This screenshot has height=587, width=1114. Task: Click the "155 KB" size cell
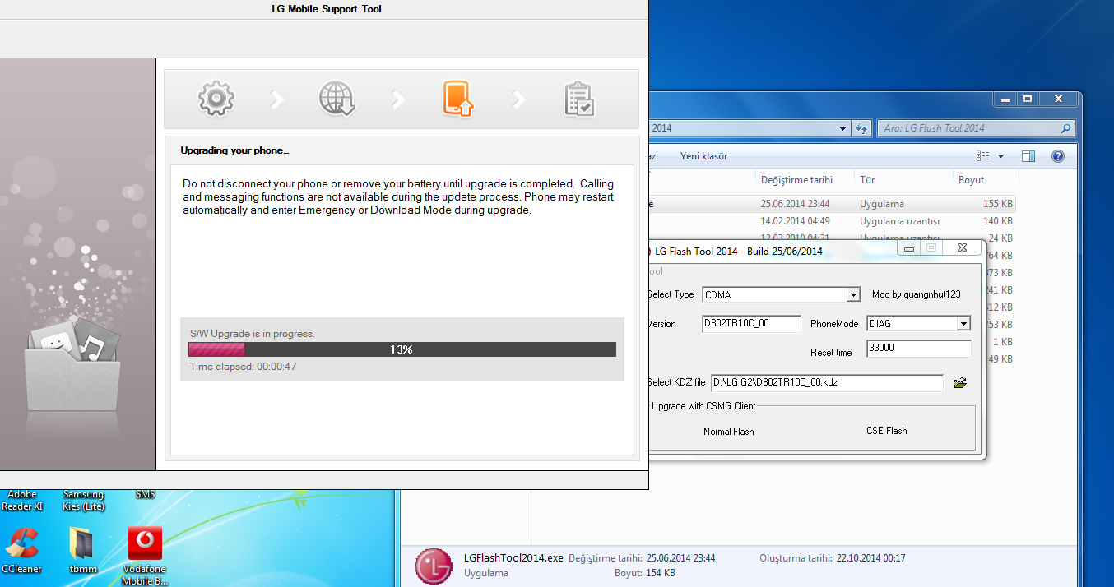click(x=998, y=204)
